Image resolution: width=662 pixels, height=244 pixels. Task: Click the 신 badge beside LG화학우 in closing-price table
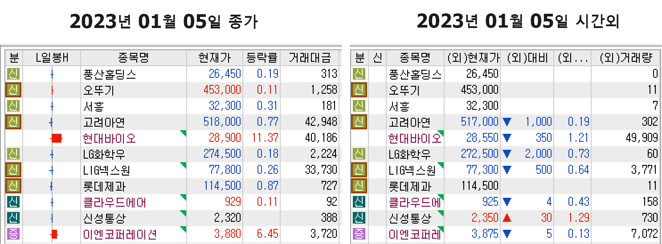click(14, 154)
